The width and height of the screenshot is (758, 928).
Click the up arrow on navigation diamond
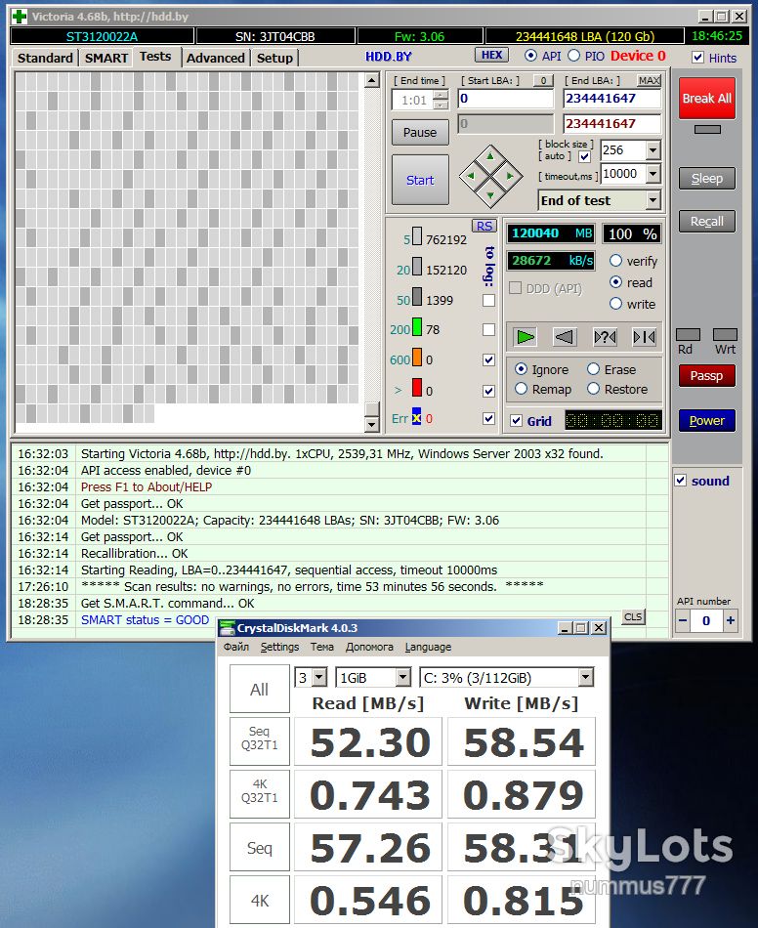click(490, 157)
